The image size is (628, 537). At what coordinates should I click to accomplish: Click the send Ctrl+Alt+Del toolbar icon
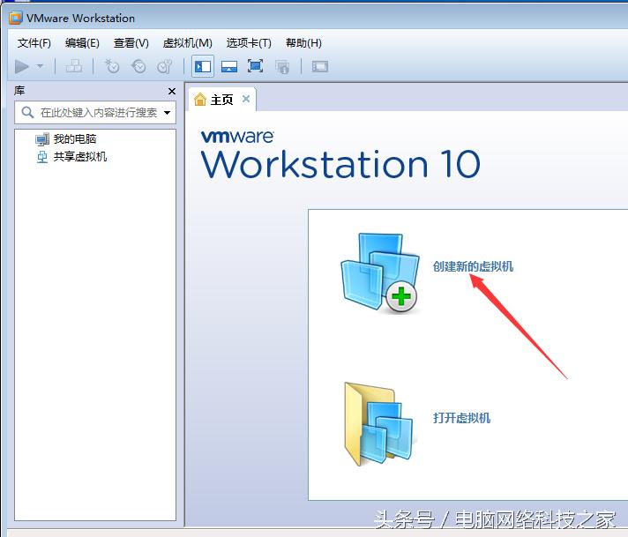click(x=74, y=66)
